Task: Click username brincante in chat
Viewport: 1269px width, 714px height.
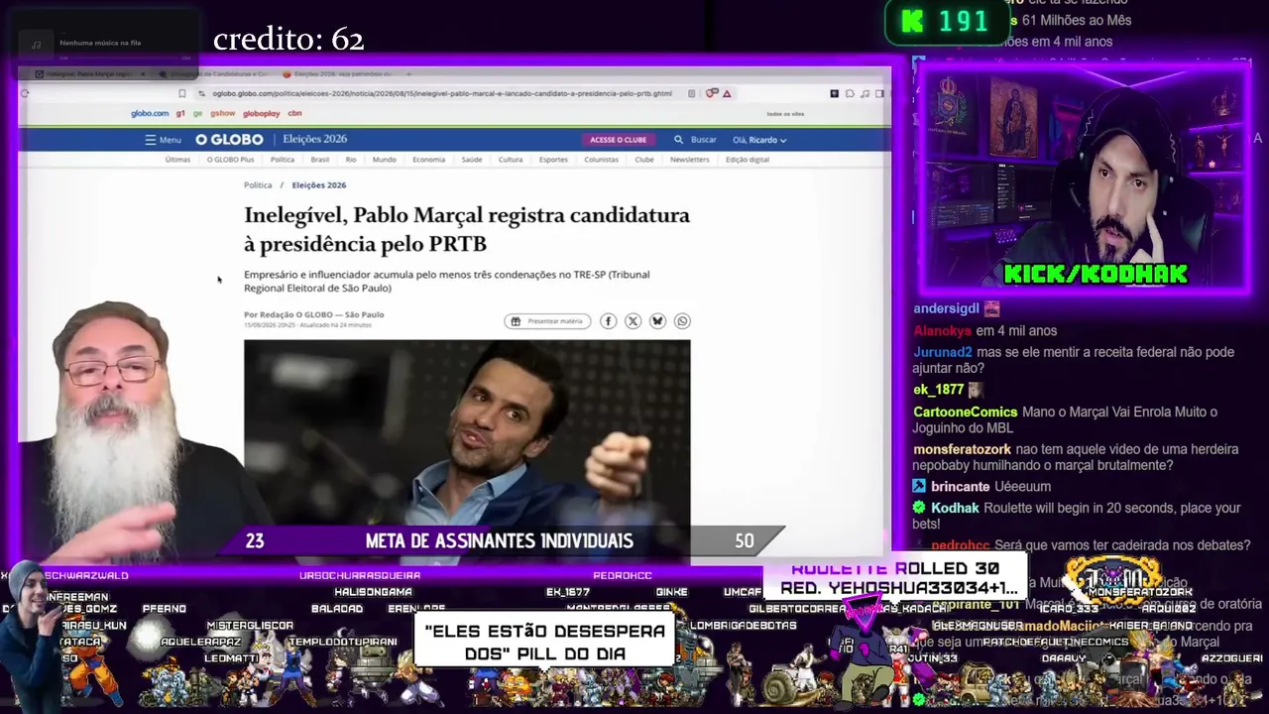Action: [x=960, y=487]
